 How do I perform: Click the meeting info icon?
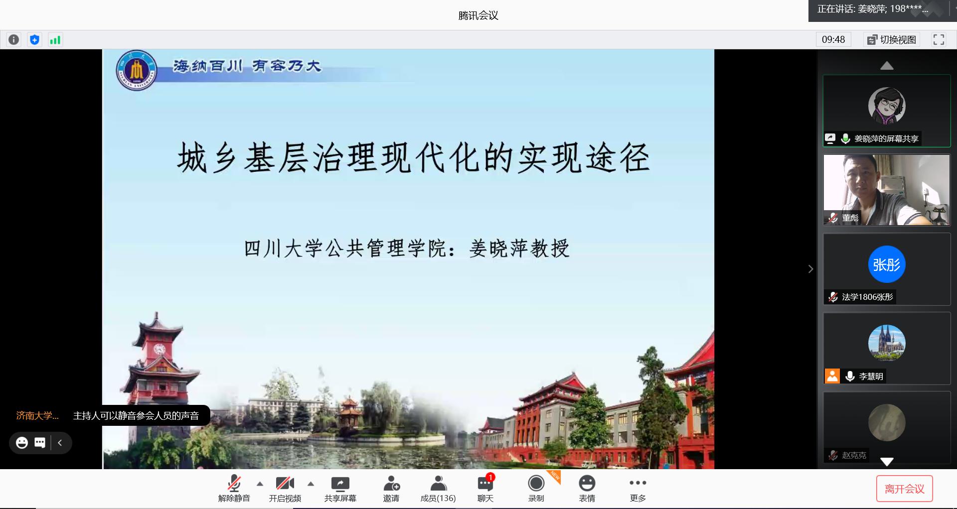point(14,40)
